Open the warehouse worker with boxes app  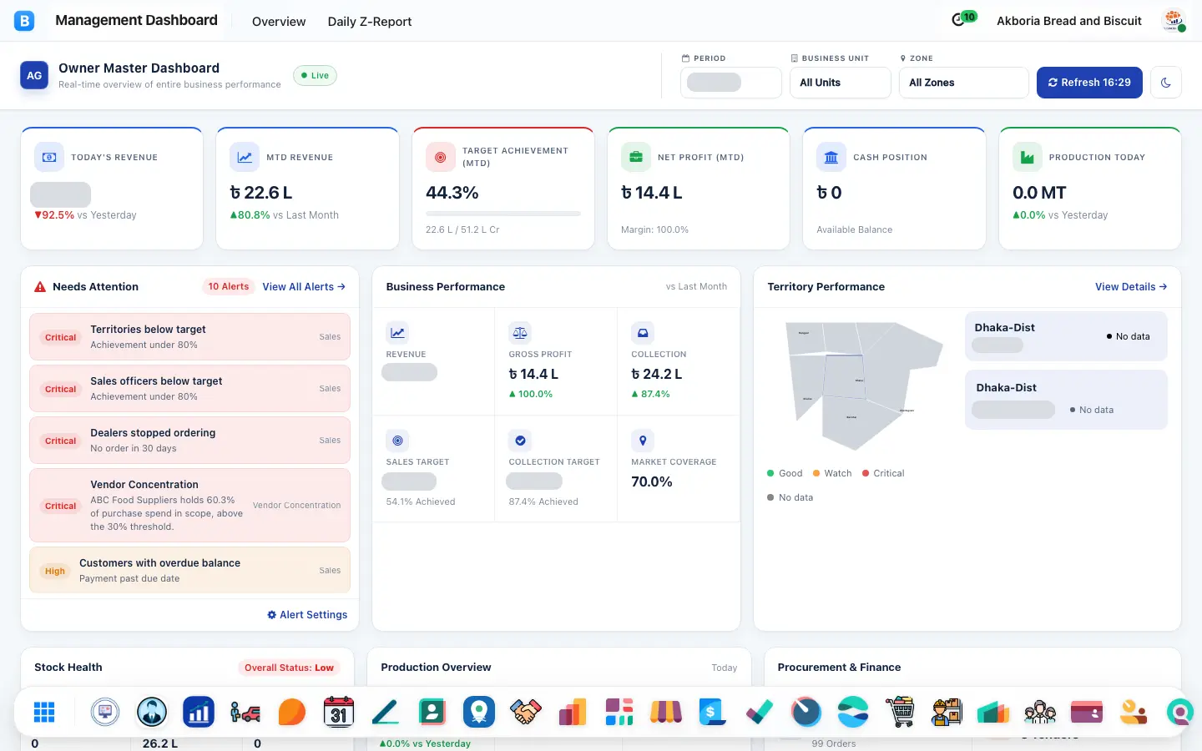coord(947,712)
